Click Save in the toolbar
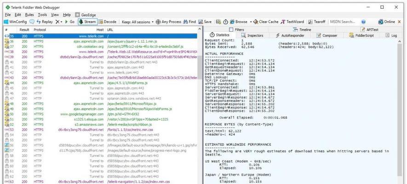407x184 pixels. coord(205,22)
